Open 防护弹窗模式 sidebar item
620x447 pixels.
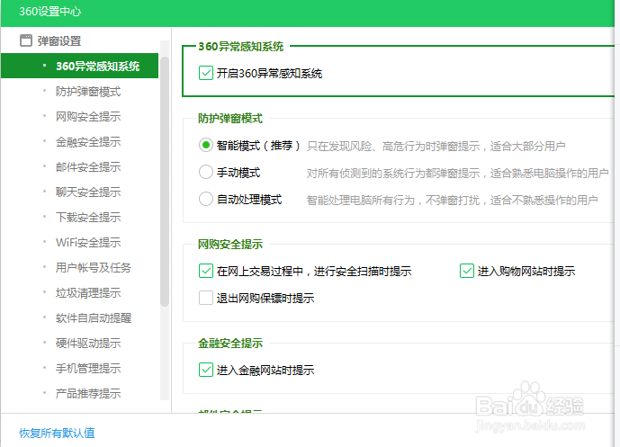pos(88,92)
